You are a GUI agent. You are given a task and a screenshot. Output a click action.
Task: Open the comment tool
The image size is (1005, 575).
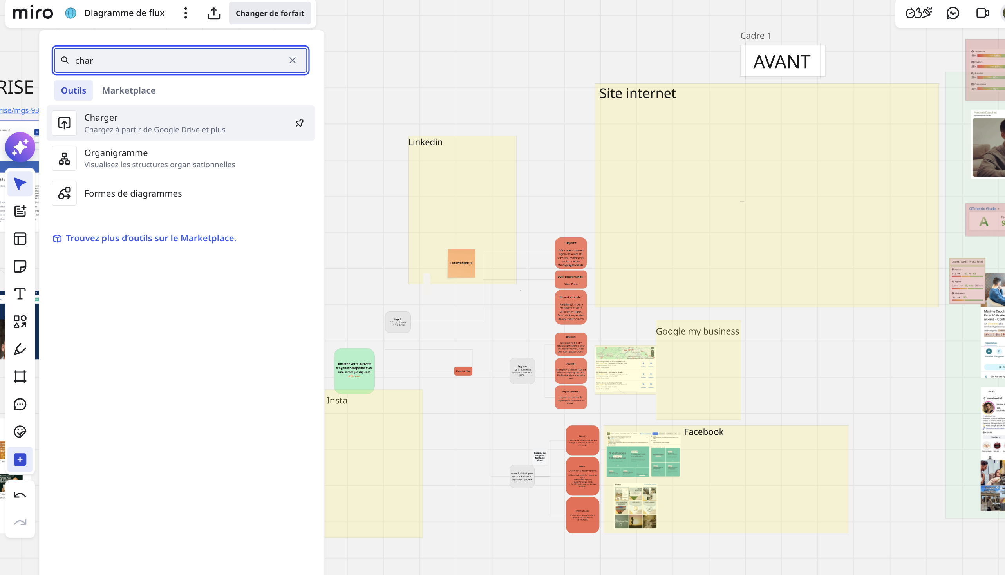[x=20, y=404]
